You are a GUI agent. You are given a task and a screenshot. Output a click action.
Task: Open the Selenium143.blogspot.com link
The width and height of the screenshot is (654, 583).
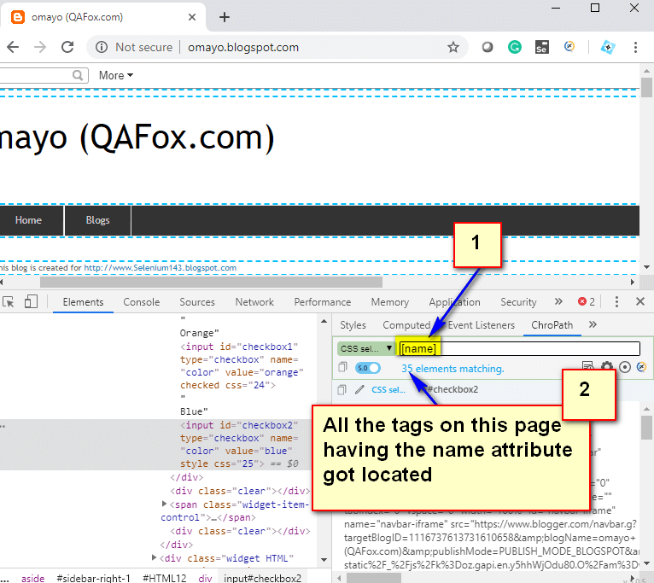161,268
